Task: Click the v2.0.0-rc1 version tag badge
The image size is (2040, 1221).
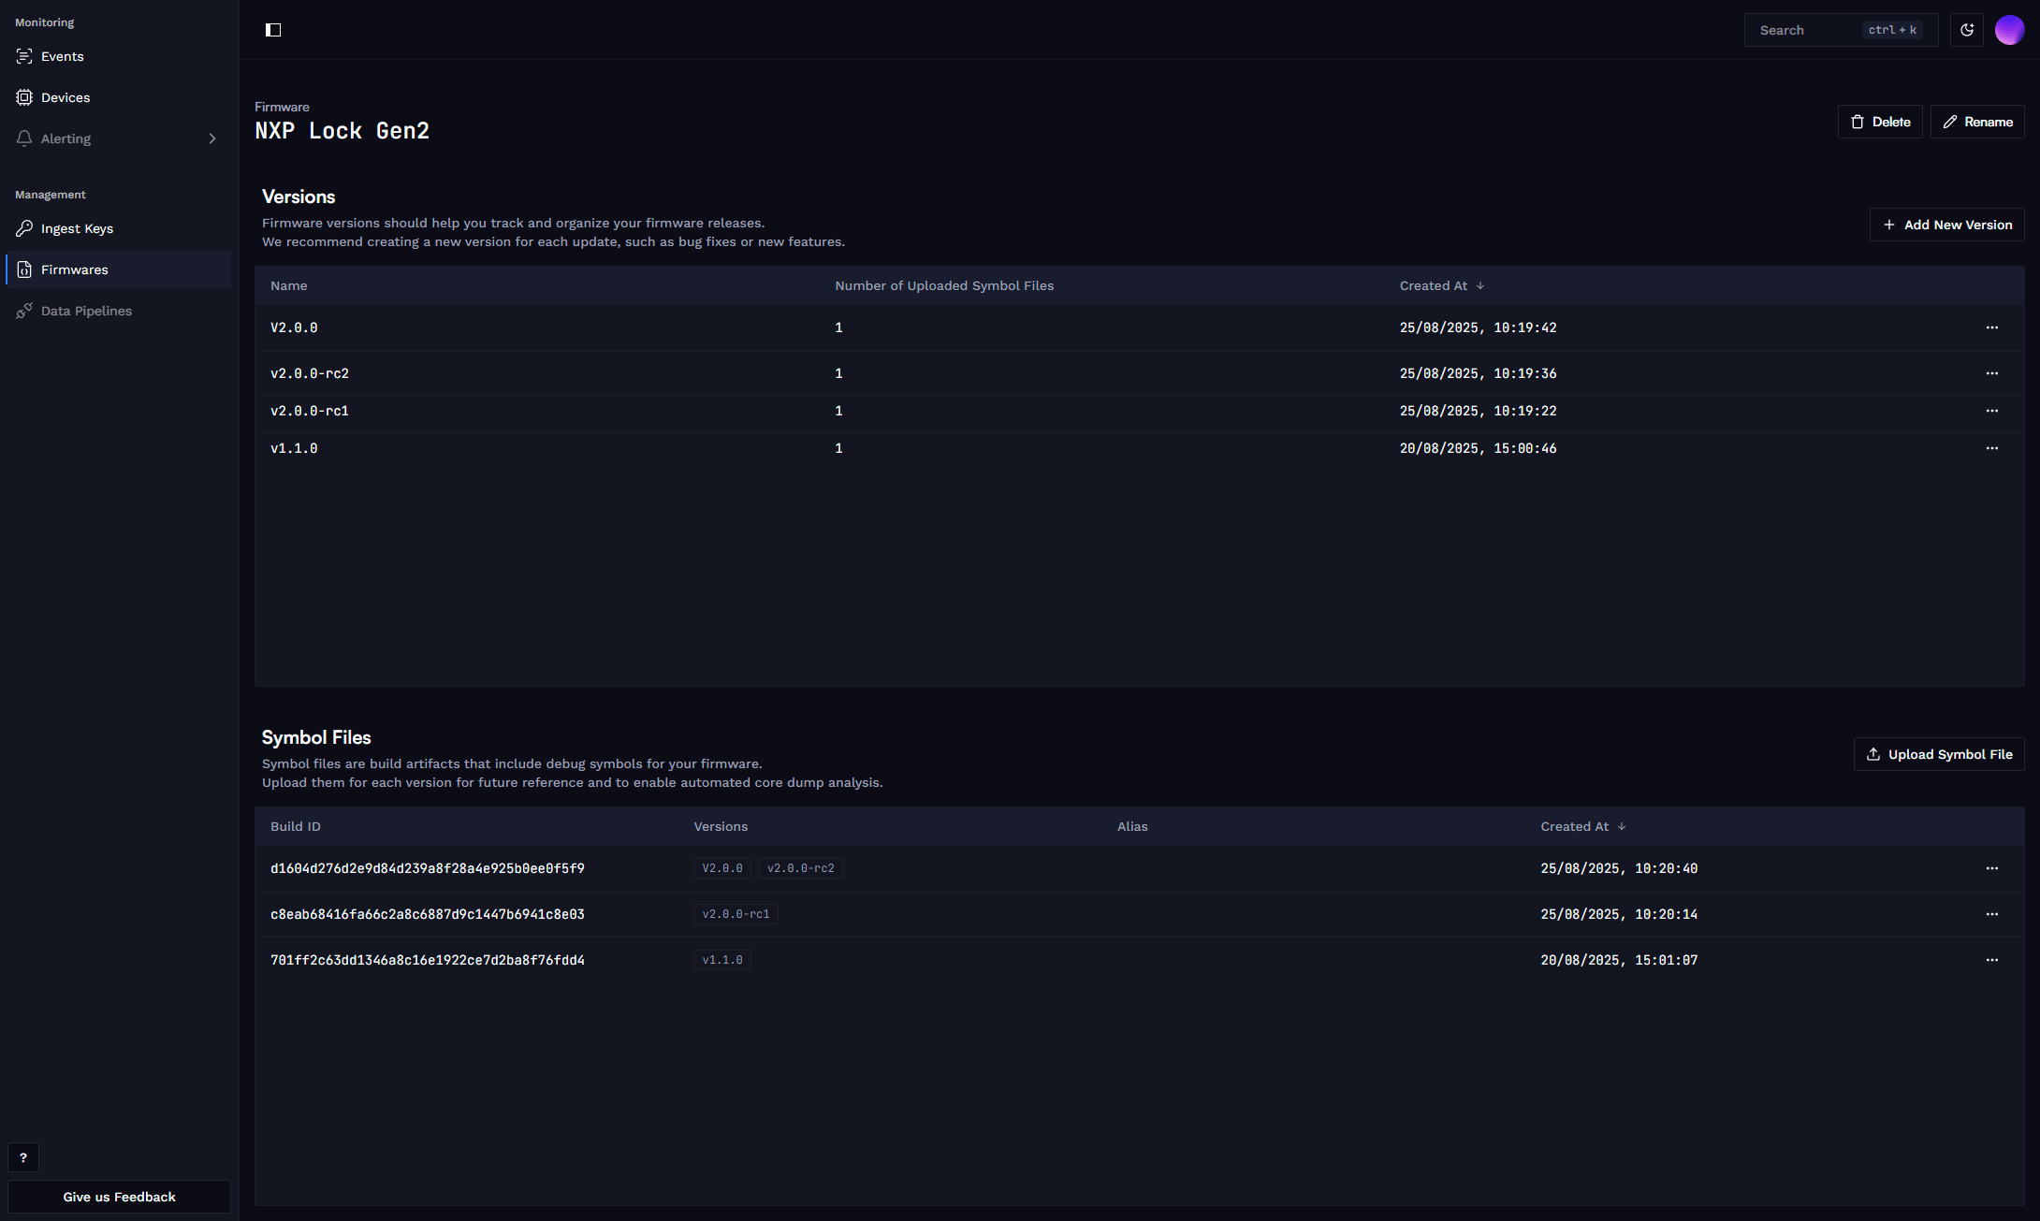Action: [x=736, y=914]
